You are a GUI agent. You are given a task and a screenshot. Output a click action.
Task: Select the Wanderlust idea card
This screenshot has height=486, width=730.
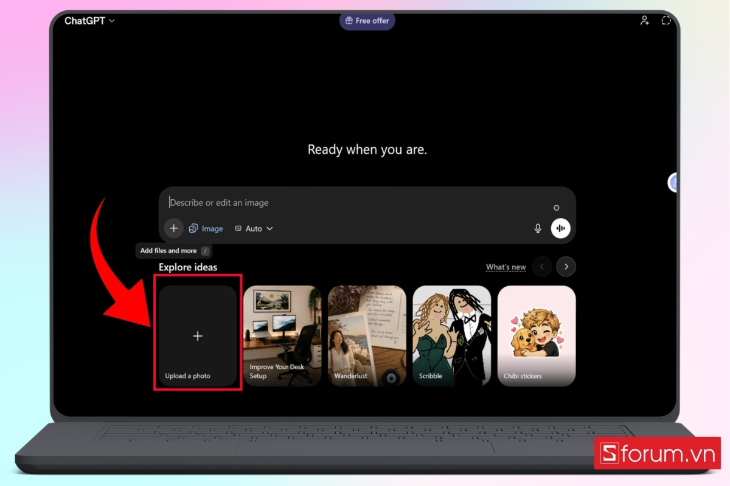point(367,336)
